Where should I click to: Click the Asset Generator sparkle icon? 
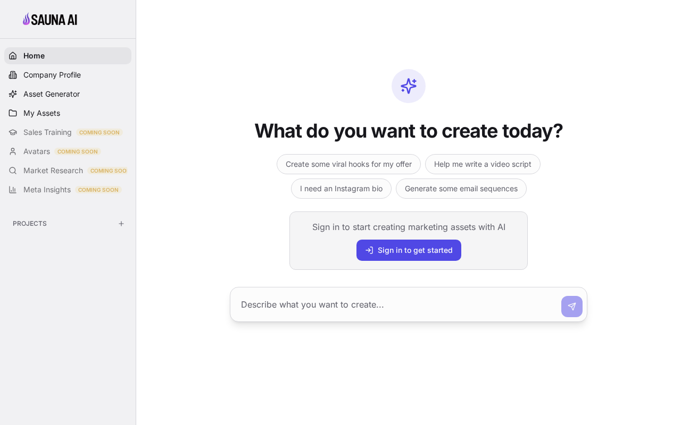click(13, 94)
